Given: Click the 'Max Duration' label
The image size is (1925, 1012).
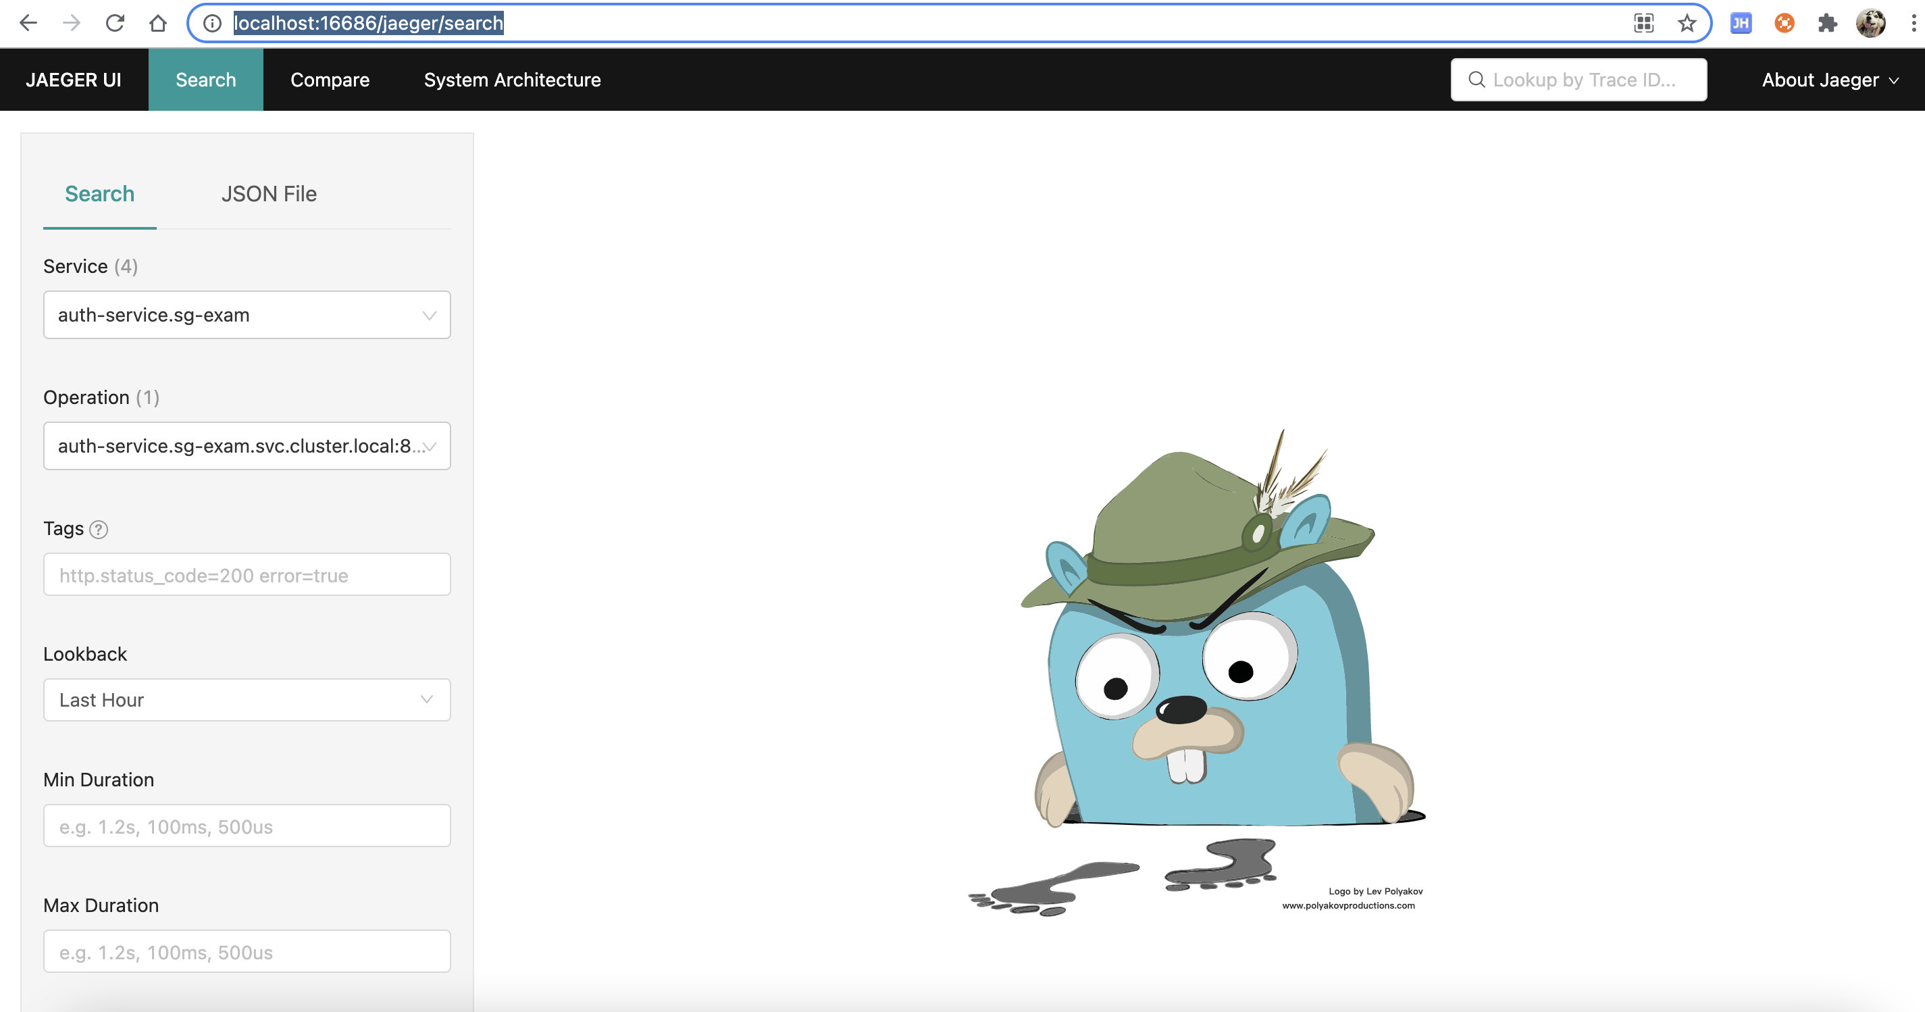Looking at the screenshot, I should pyautogui.click(x=101, y=905).
